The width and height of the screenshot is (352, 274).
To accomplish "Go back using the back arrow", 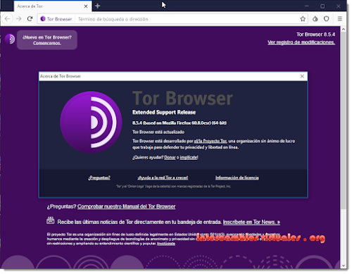I will [x=8, y=19].
